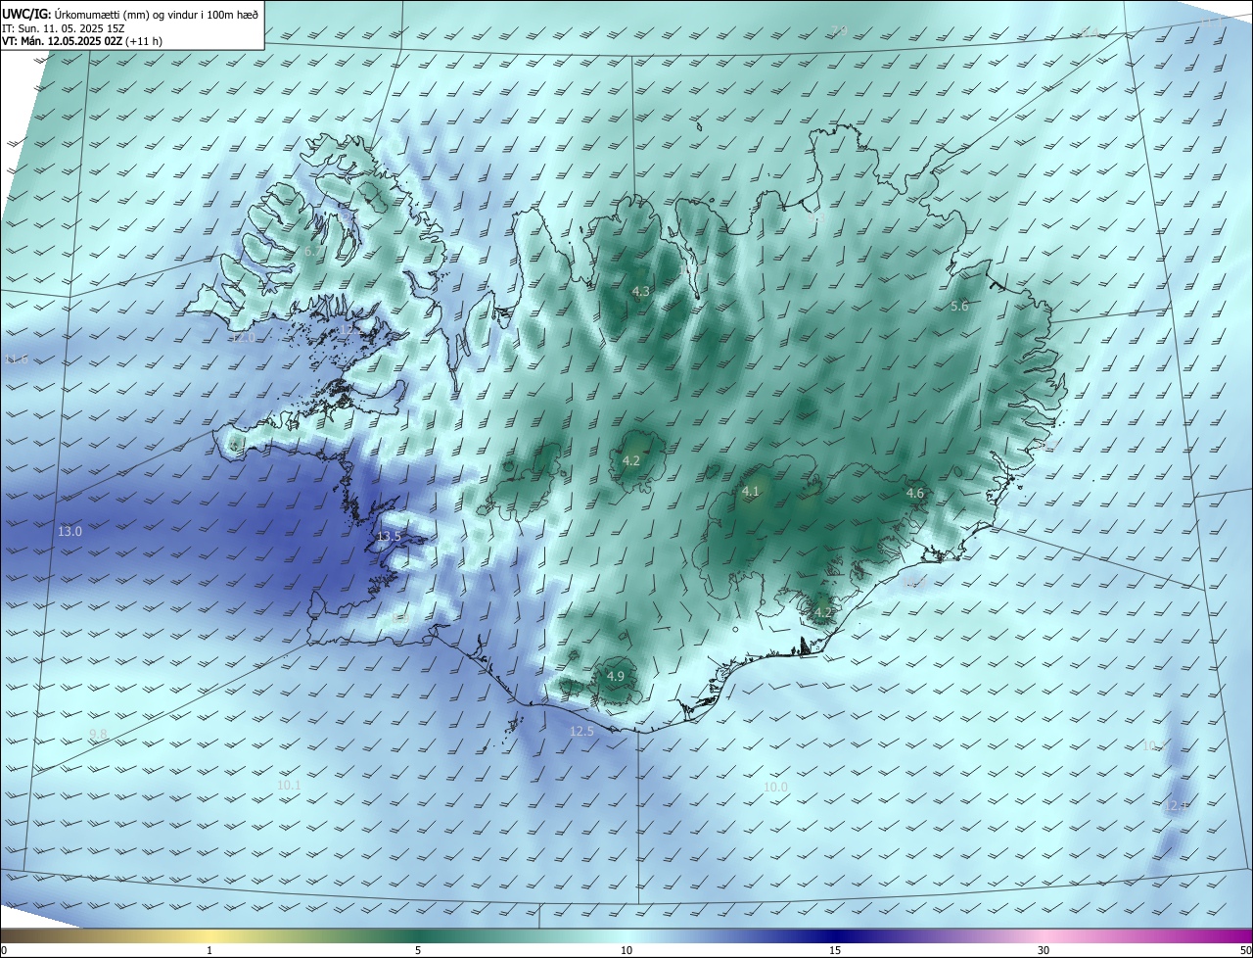Click the 15 tick on the color scale
Image resolution: width=1253 pixels, height=958 pixels.
click(835, 950)
